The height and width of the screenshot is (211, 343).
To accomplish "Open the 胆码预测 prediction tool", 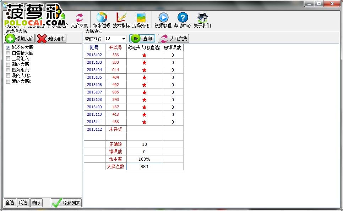I will coord(141,19).
